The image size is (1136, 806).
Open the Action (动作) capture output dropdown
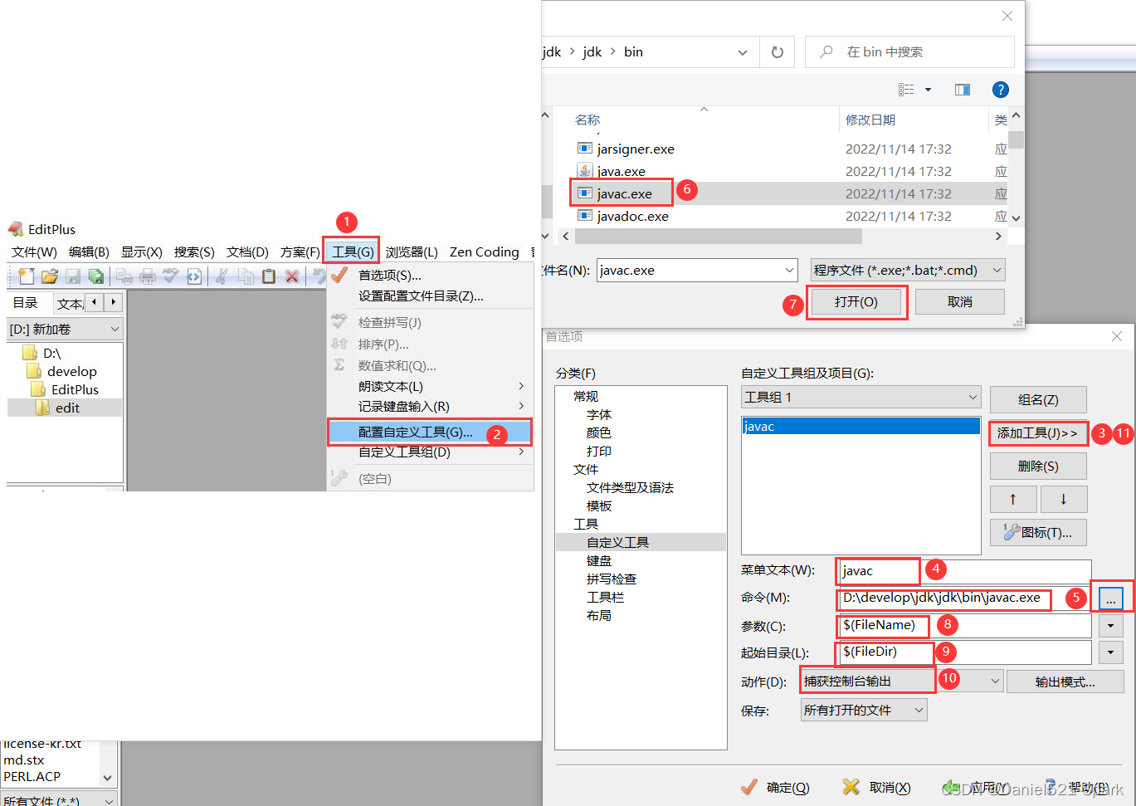(902, 681)
